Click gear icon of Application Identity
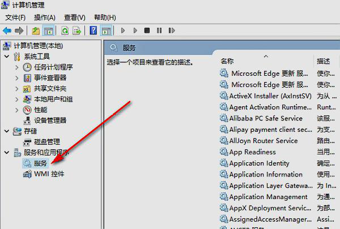Screen dimensions: 340x229 tap(224, 163)
